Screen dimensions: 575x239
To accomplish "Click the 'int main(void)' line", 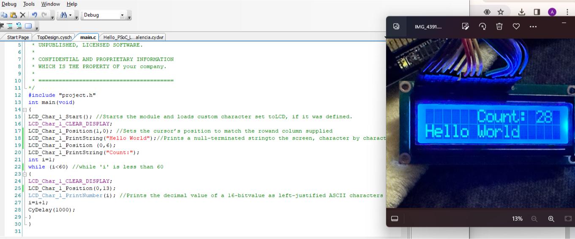I will click(52, 102).
